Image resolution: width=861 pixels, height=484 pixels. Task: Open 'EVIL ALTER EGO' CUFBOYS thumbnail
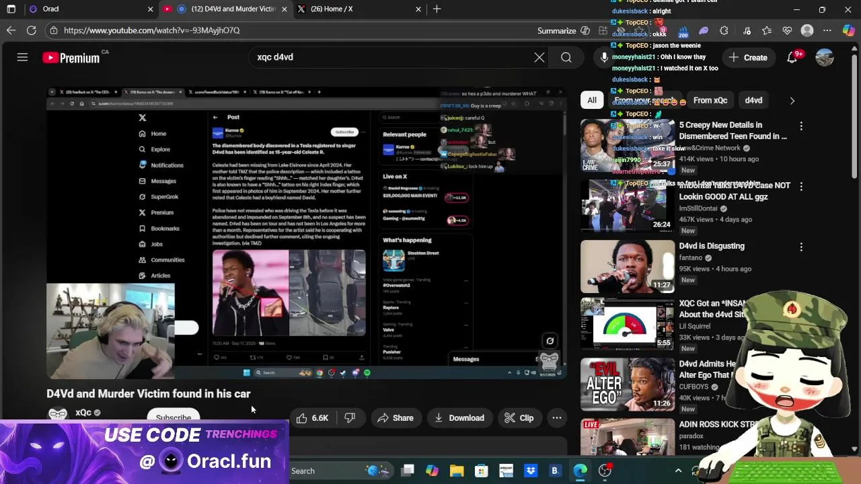pos(628,385)
